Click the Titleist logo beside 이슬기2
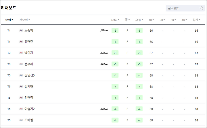Image resolution: width=207 pixels, height=128 pixels. [x=104, y=109]
